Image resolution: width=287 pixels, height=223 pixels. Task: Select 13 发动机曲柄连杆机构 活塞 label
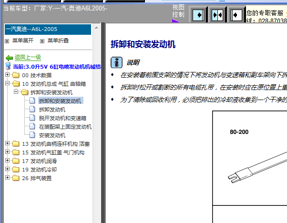56,144
